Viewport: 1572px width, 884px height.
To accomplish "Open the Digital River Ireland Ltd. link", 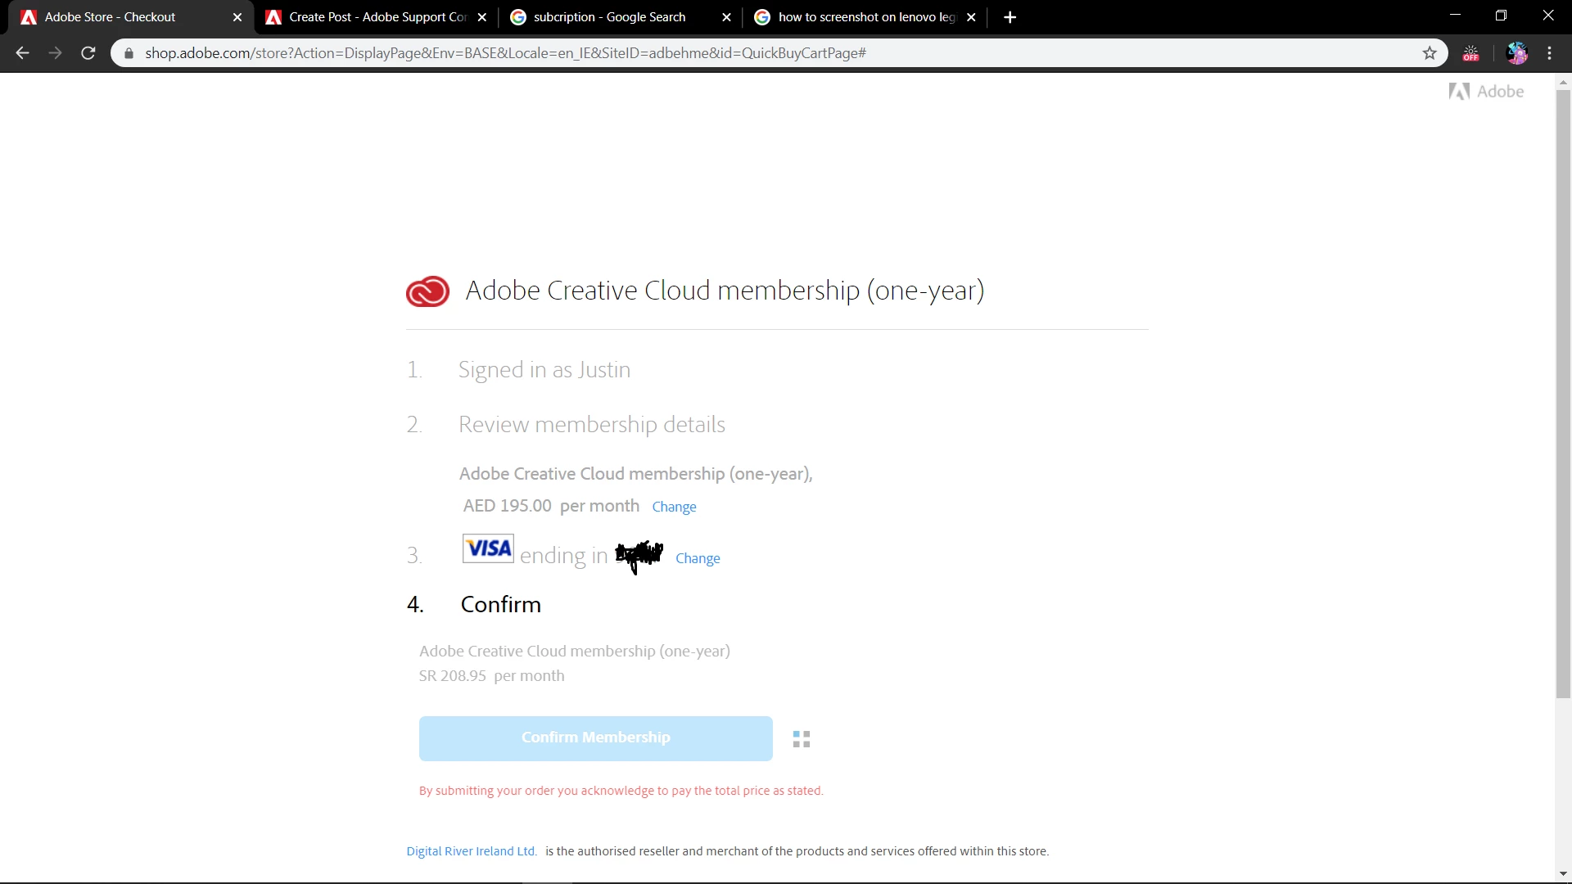I will pos(472,851).
